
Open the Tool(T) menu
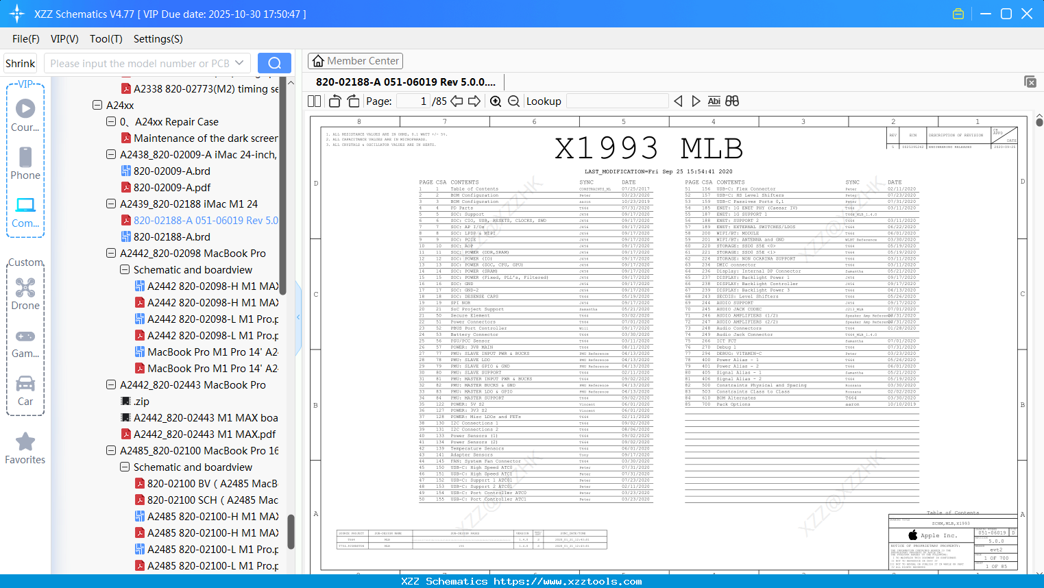(106, 39)
